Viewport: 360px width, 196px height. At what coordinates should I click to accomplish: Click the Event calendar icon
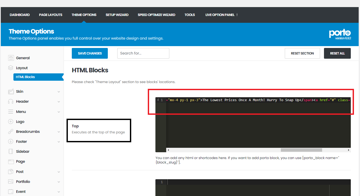(11, 192)
